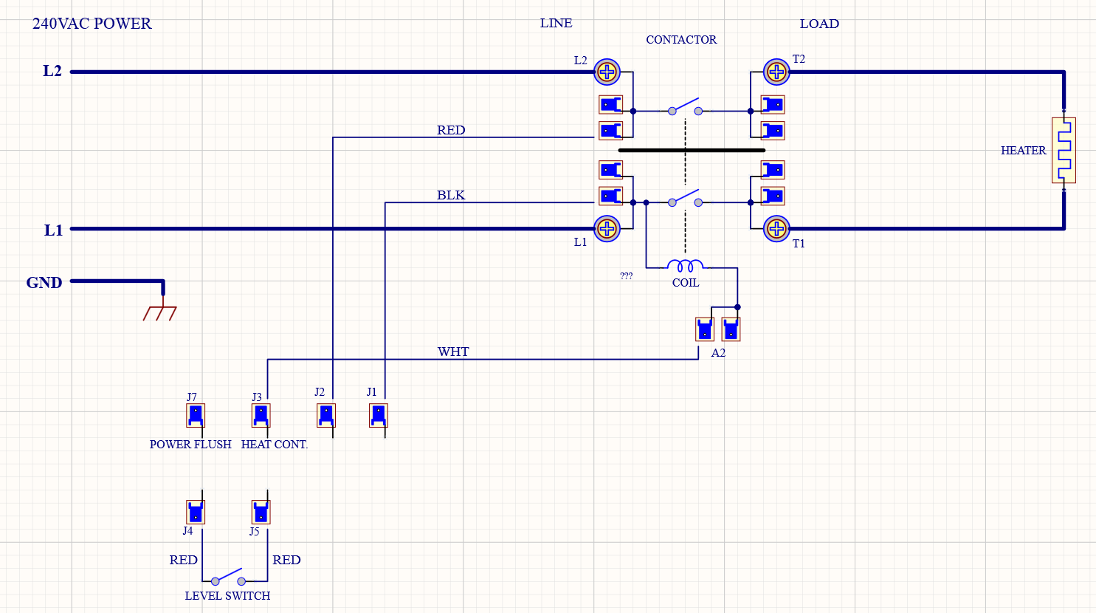Select the J1 spade connector
Viewport: 1096px width, 613px height.
(378, 415)
